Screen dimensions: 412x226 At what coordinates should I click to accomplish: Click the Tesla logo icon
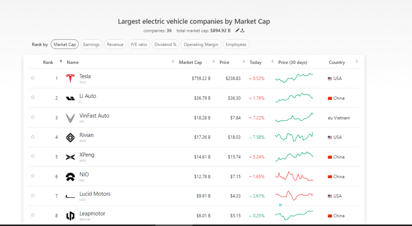pyautogui.click(x=70, y=79)
